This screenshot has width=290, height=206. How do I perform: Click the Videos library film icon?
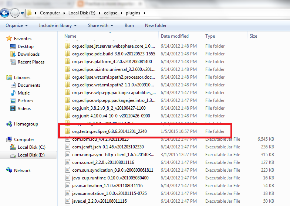(x=13, y=109)
